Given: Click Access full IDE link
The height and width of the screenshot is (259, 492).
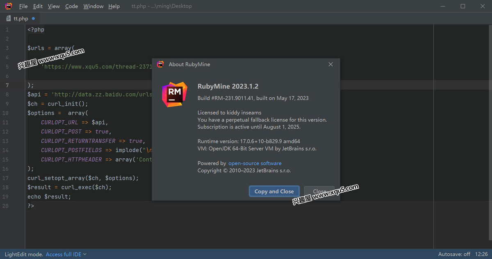Looking at the screenshot, I should pos(64,254).
